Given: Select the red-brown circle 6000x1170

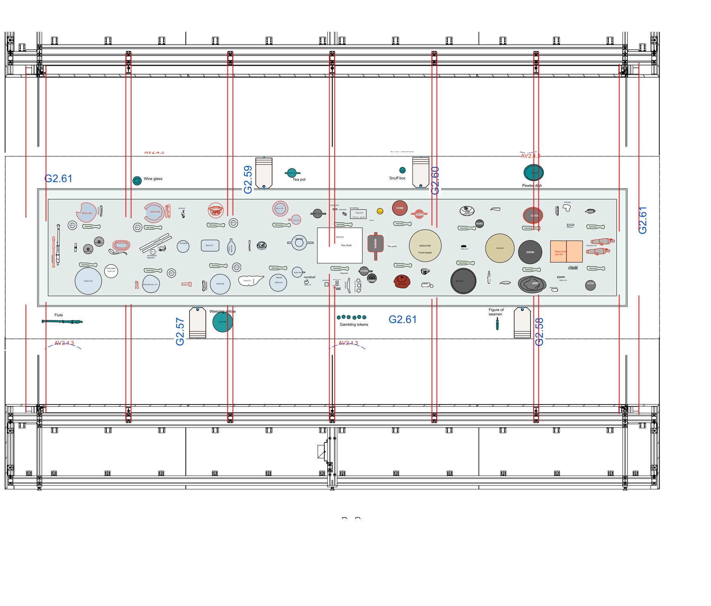Looking at the screenshot, I should [400, 208].
